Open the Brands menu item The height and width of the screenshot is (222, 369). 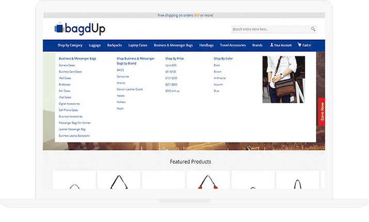pyautogui.click(x=257, y=45)
